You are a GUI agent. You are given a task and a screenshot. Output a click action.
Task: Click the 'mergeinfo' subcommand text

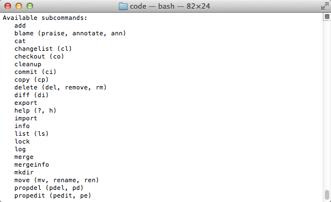31,164
